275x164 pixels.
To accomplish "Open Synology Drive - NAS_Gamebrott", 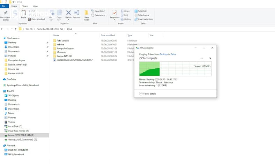I will [23, 85].
